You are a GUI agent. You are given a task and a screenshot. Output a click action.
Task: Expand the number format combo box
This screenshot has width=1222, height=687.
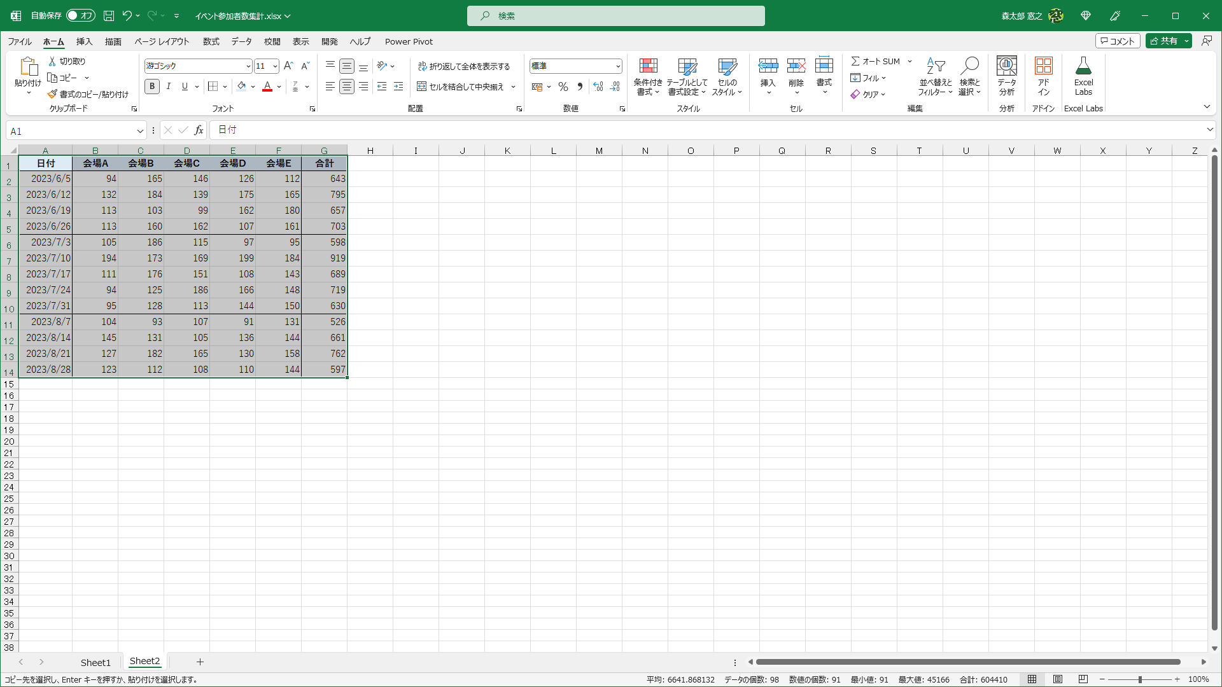[617, 66]
